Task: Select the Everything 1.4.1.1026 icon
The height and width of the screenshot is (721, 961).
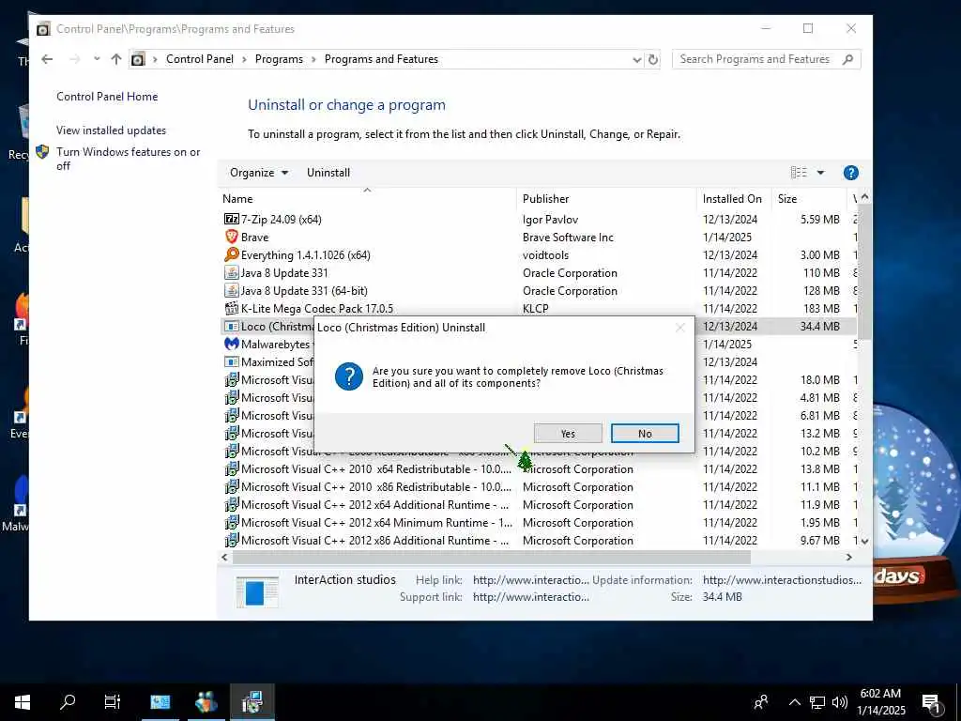Action: (231, 254)
